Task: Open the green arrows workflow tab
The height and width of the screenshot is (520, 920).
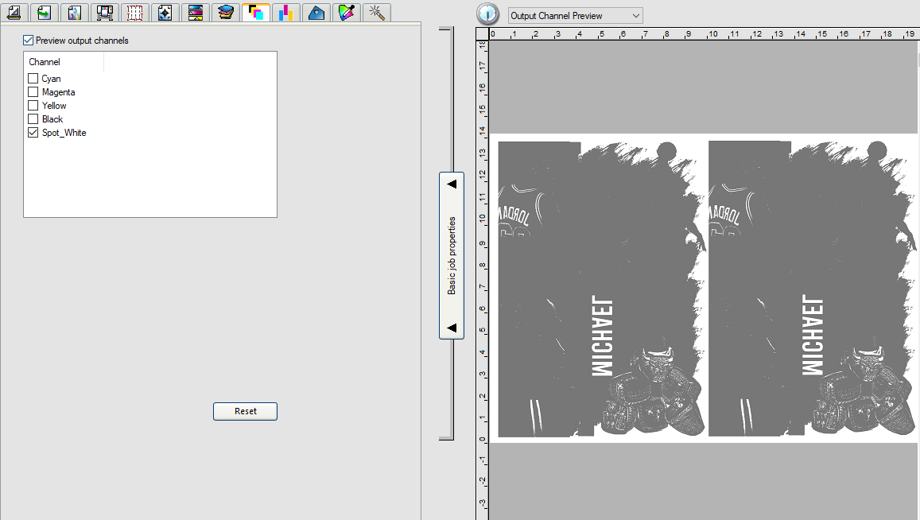Action: click(44, 13)
